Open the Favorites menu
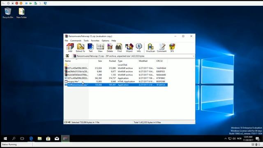Screen dimensions: 263x148 click(x=95, y=41)
